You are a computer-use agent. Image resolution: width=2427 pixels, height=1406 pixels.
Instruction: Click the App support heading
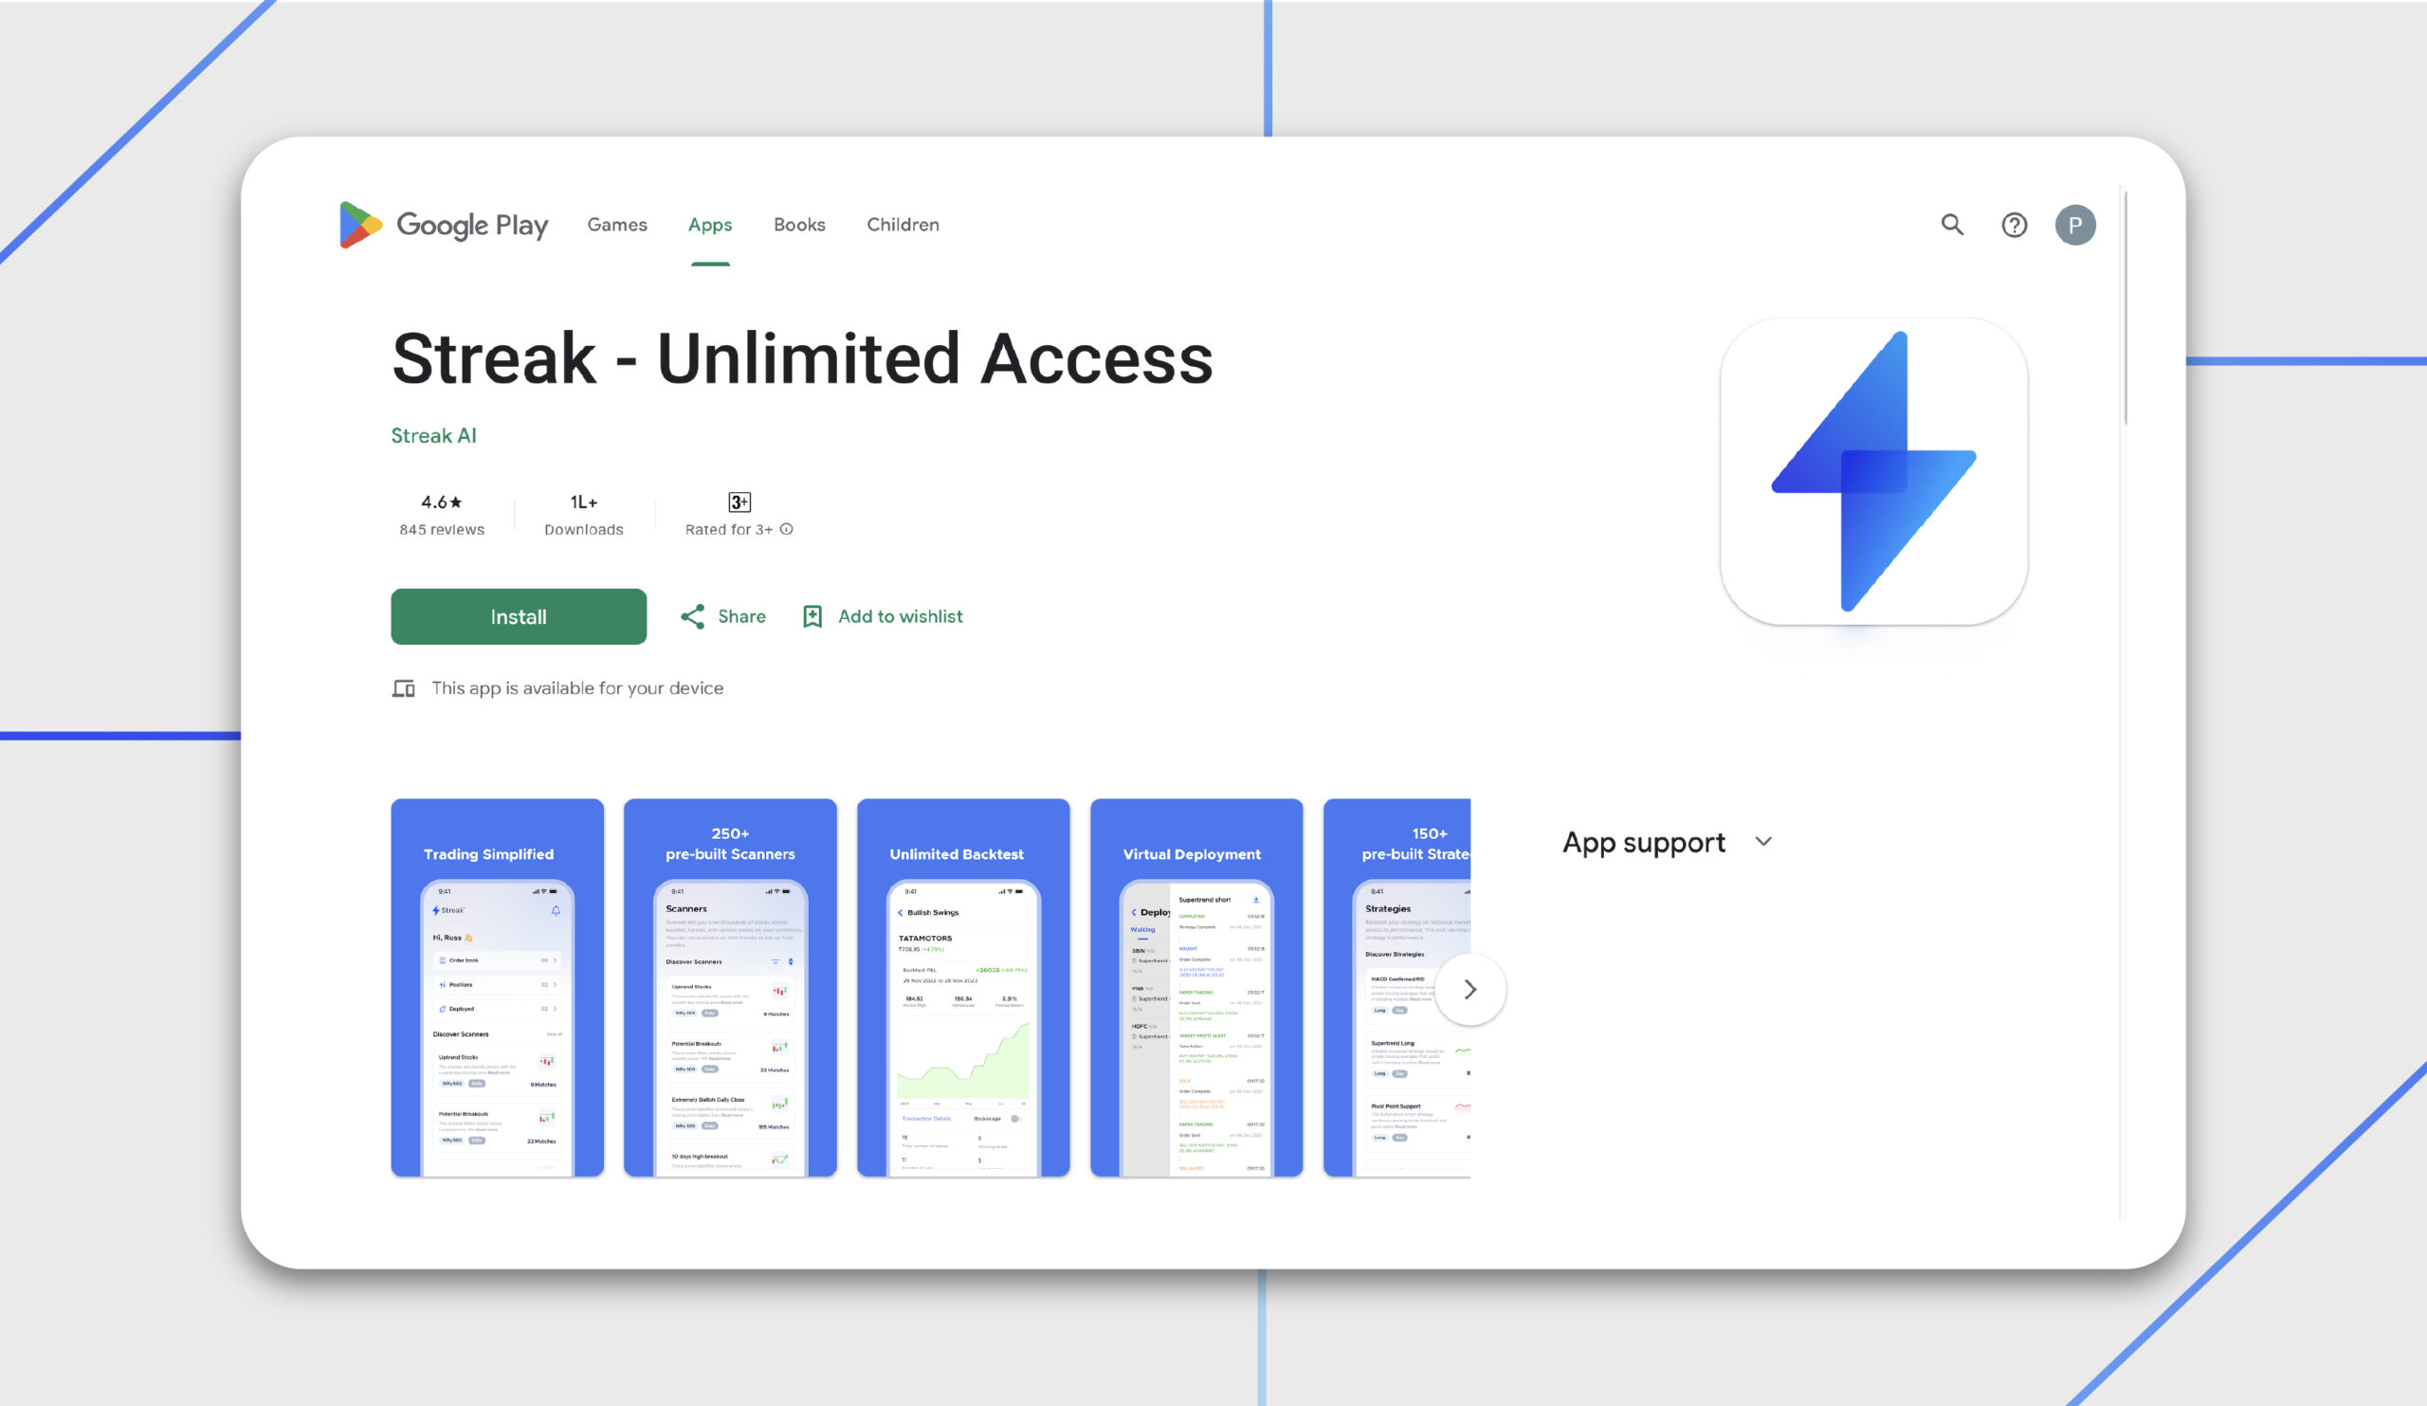click(1643, 843)
